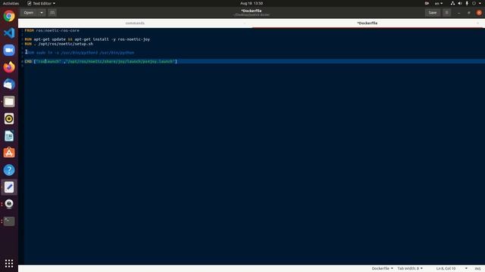Launch Visual Studio Code from the dock

click(9, 33)
